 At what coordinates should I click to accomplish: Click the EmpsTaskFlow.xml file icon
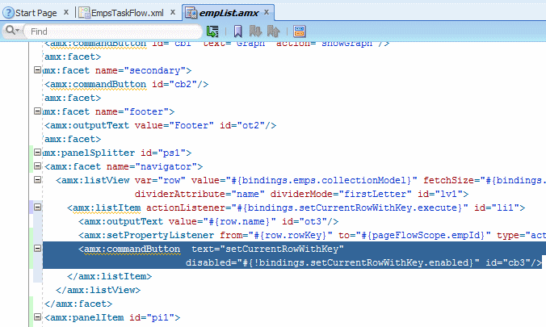tap(84, 13)
